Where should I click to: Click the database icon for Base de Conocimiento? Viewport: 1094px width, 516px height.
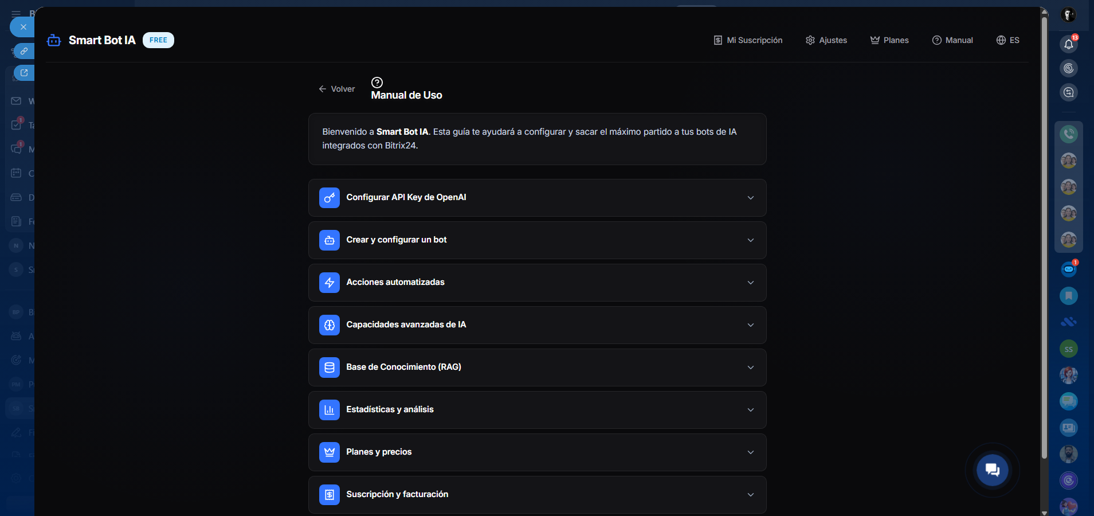point(330,368)
